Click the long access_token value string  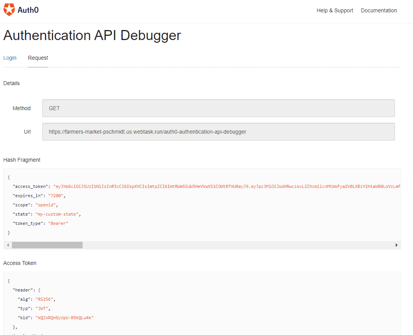[227, 186]
